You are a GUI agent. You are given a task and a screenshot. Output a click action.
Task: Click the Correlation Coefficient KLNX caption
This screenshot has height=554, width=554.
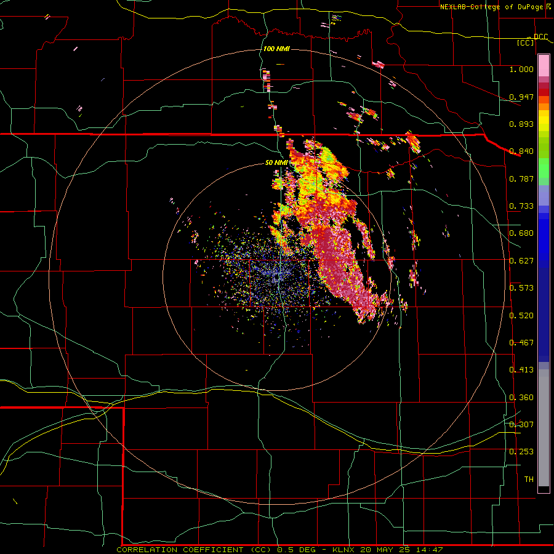tap(280, 550)
